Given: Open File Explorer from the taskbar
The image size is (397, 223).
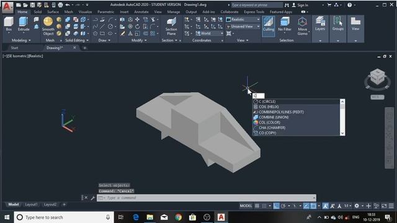Looking at the screenshot, I should tap(150, 217).
